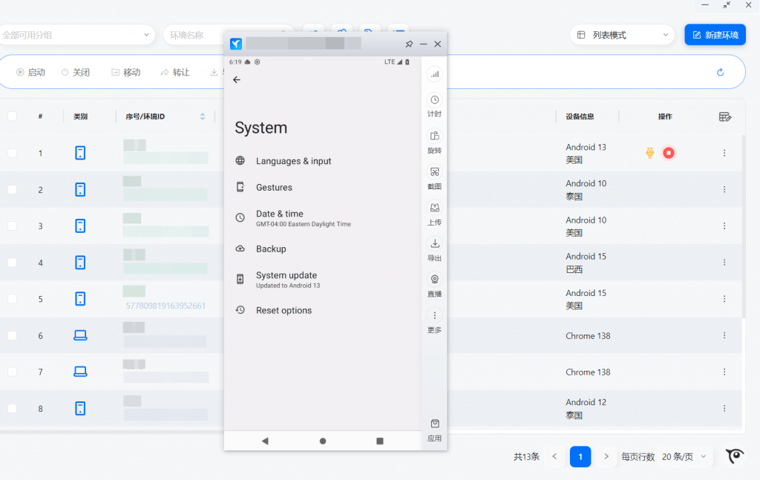760x480 pixels.
Task: Open the 直播 live stream tool
Action: tap(435, 280)
